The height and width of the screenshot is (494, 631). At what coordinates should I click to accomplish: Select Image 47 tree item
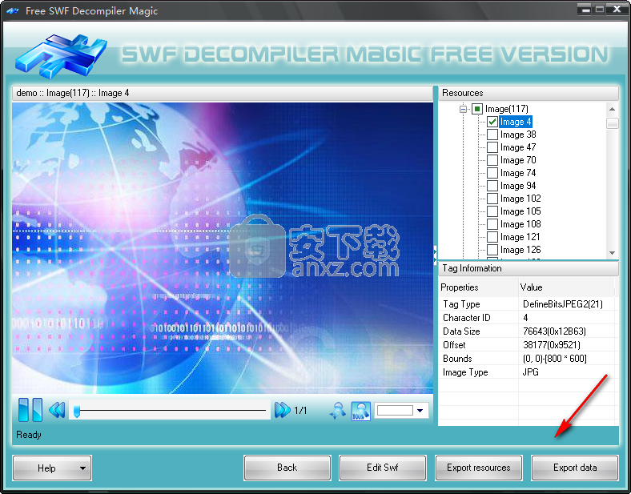pyautogui.click(x=518, y=147)
